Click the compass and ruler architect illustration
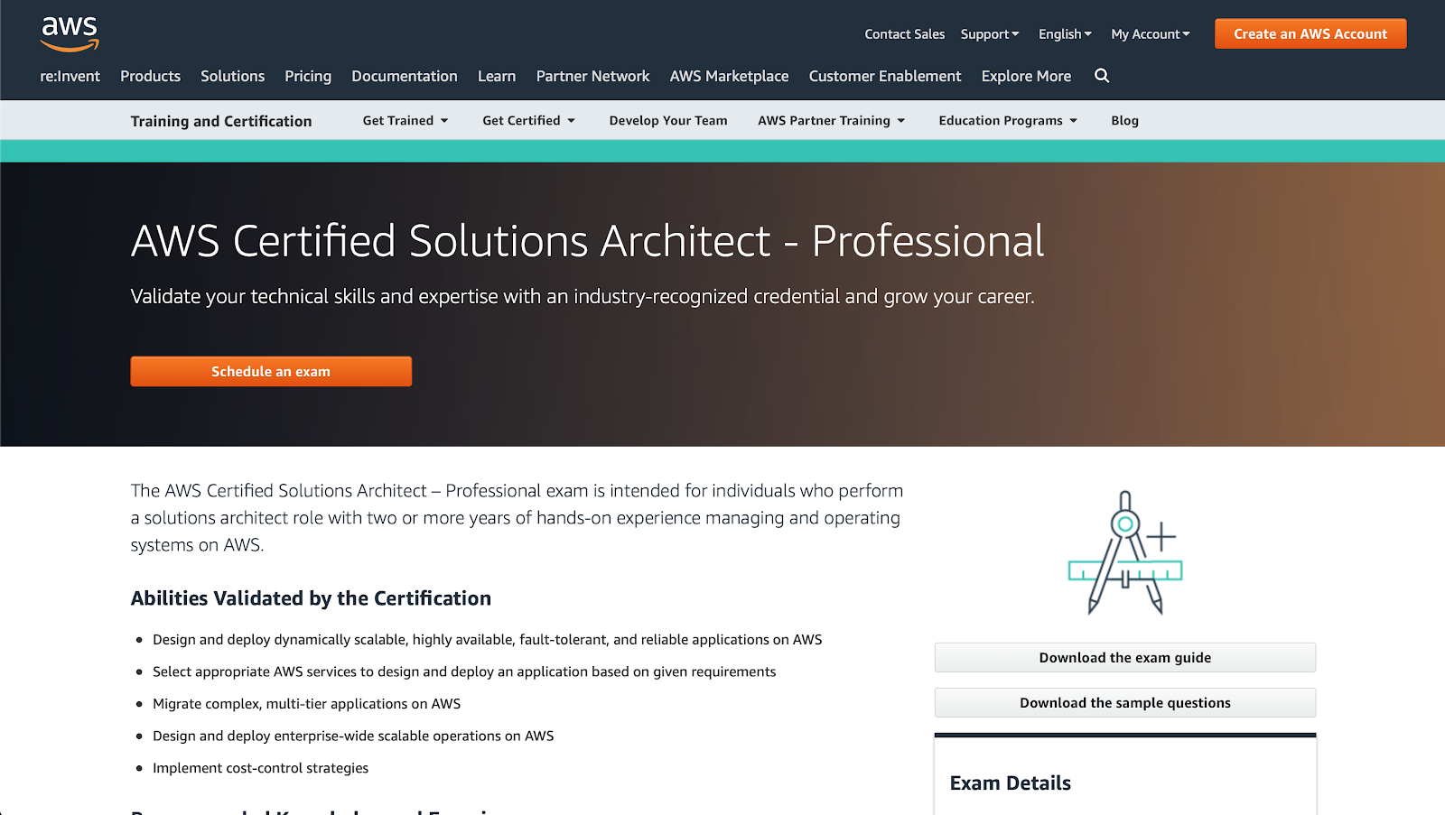The image size is (1445, 815). pos(1125,552)
